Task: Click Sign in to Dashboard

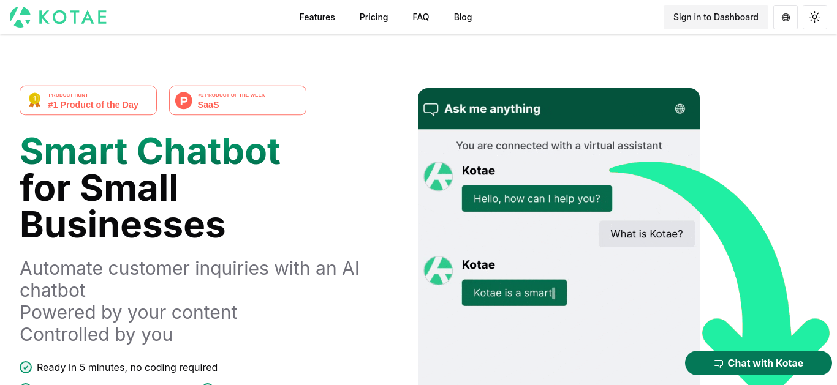Action: pyautogui.click(x=716, y=17)
